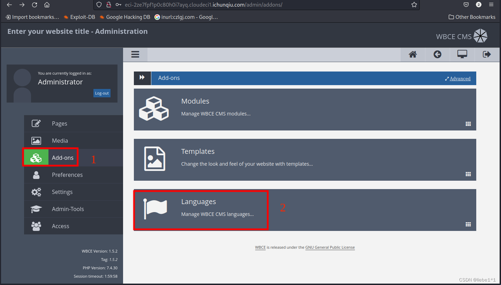Reload the page with refresh icon
The width and height of the screenshot is (501, 285).
(x=35, y=5)
